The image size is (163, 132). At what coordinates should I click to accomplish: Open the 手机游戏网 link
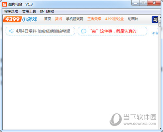coord(75,19)
